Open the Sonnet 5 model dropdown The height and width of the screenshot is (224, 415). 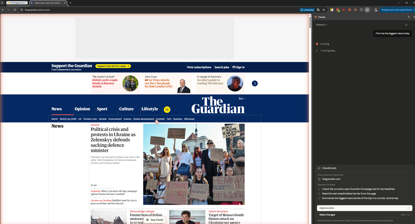click(322, 25)
